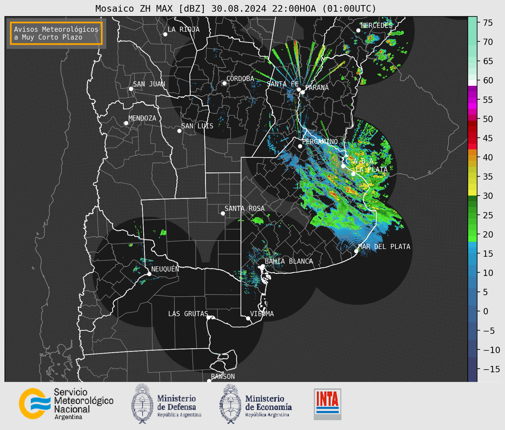
Task: Click the 'SAN JUAN' map label
Action: 149,84
